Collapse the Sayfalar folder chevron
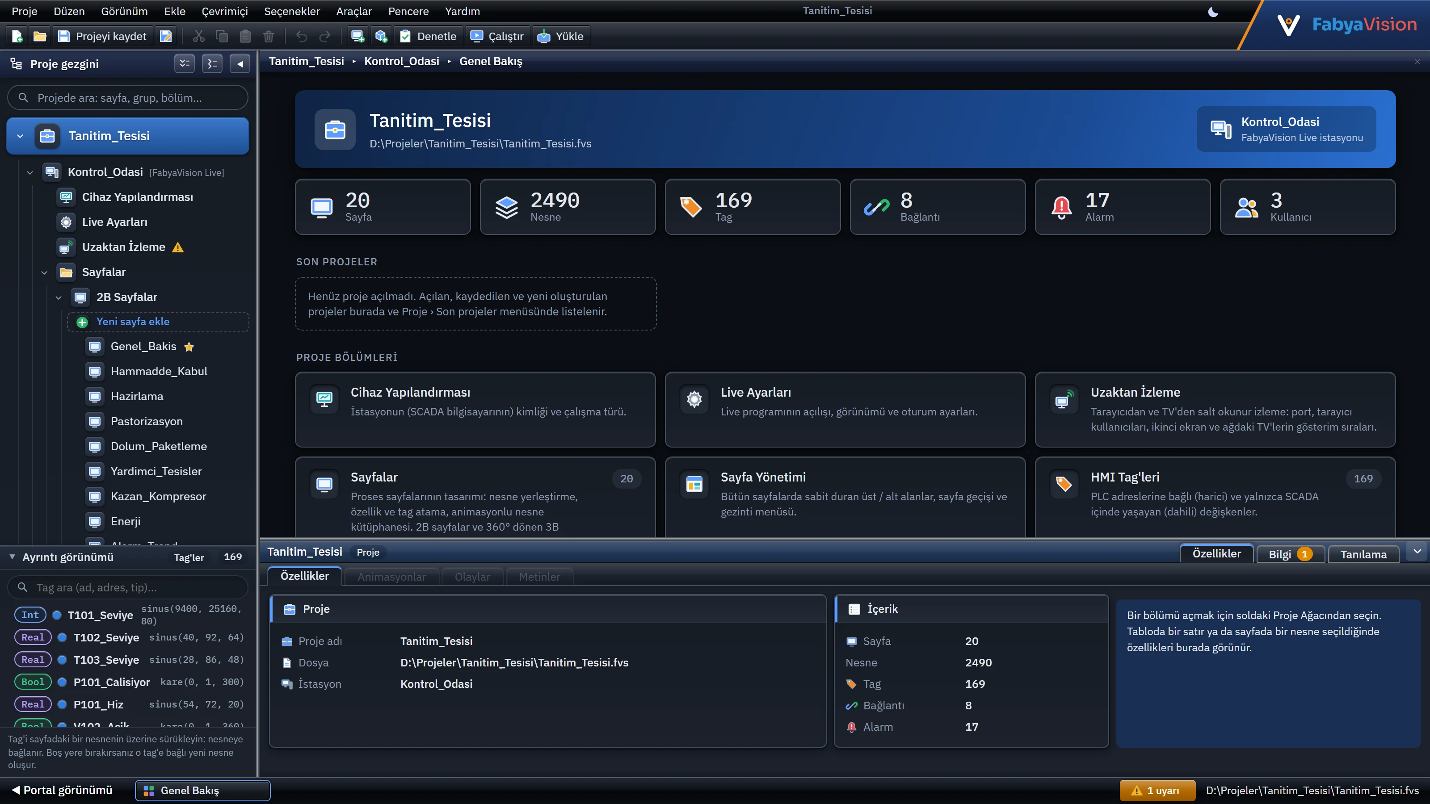Viewport: 1430px width, 804px height. point(44,272)
